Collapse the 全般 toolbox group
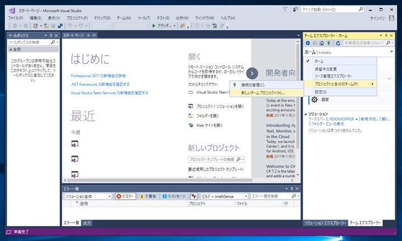Image resolution: width=402 pixels, height=241 pixels. coord(11,49)
